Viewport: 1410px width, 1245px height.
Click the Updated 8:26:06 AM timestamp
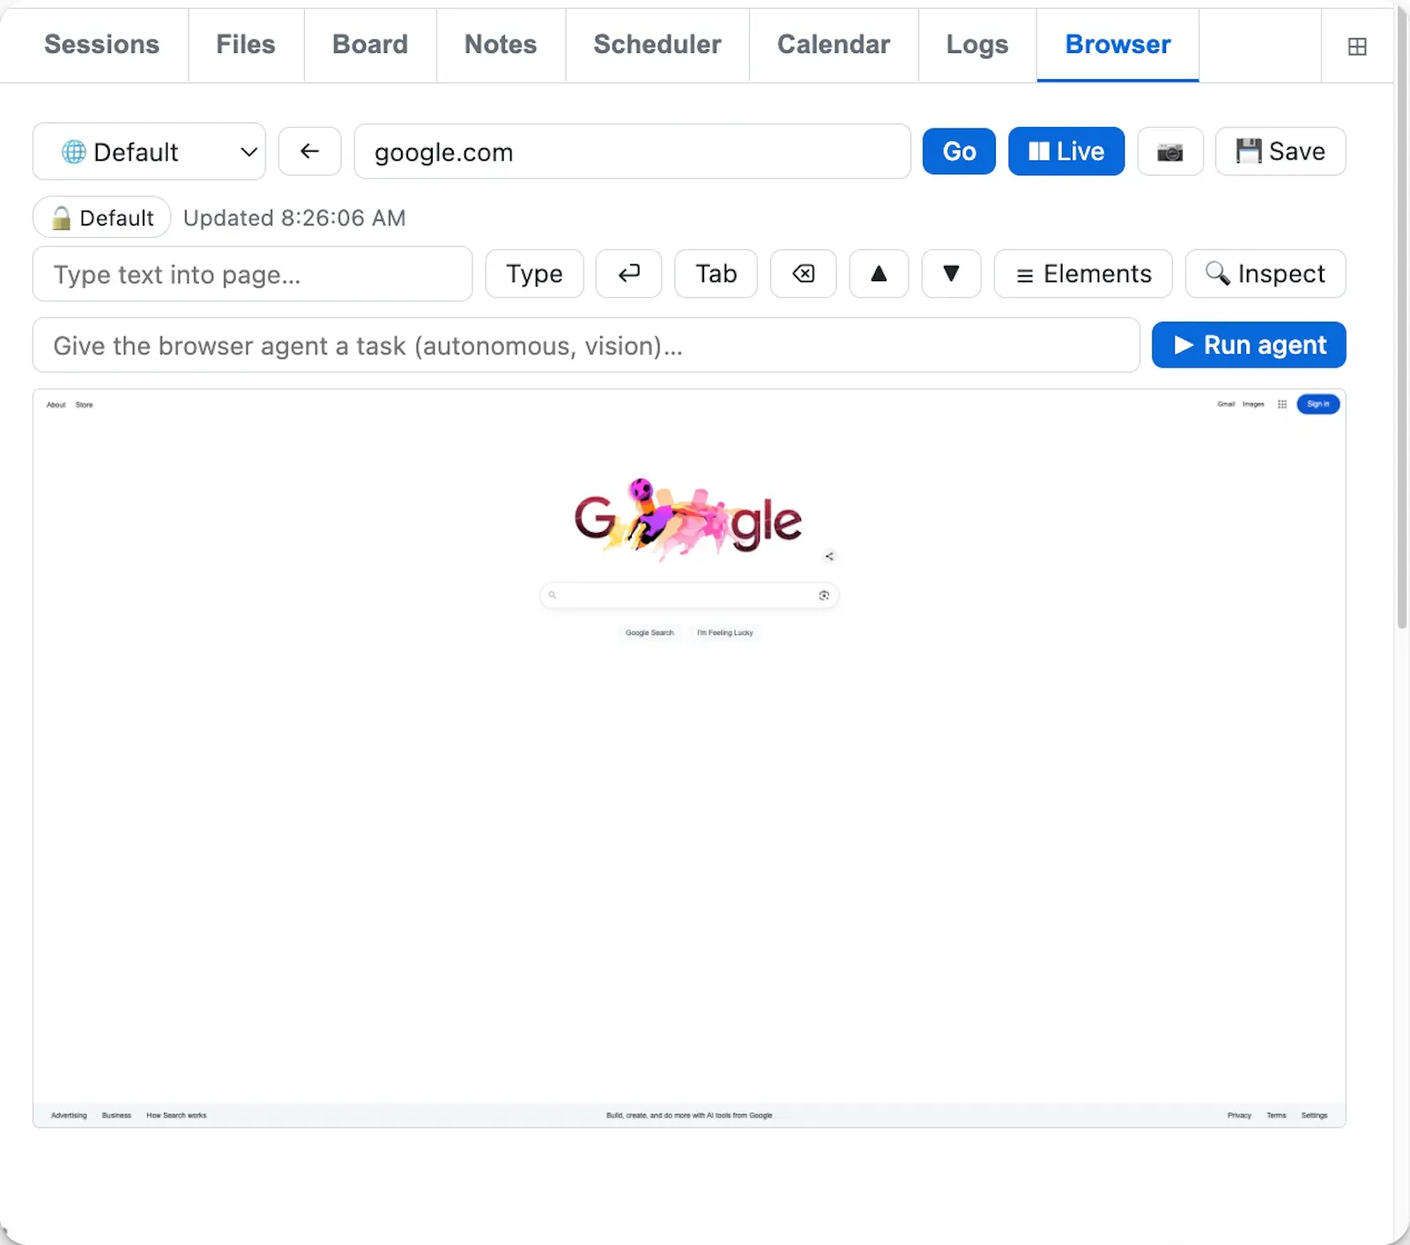coord(294,218)
